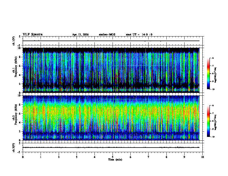Image resolution: width=228 pixels, height=176 pixels.
Task: Click the "1" tick on the Time axis
Action: click(x=41, y=157)
